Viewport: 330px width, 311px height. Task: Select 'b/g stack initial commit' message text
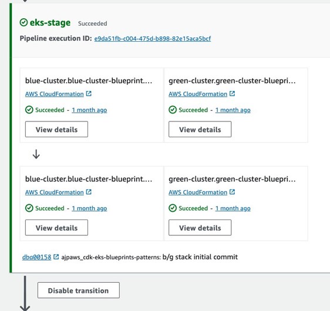pyautogui.click(x=200, y=257)
